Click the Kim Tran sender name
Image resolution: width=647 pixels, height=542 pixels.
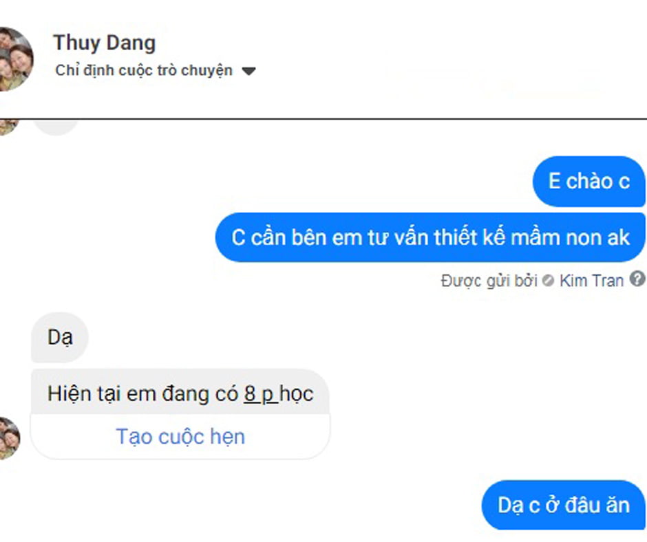591,281
